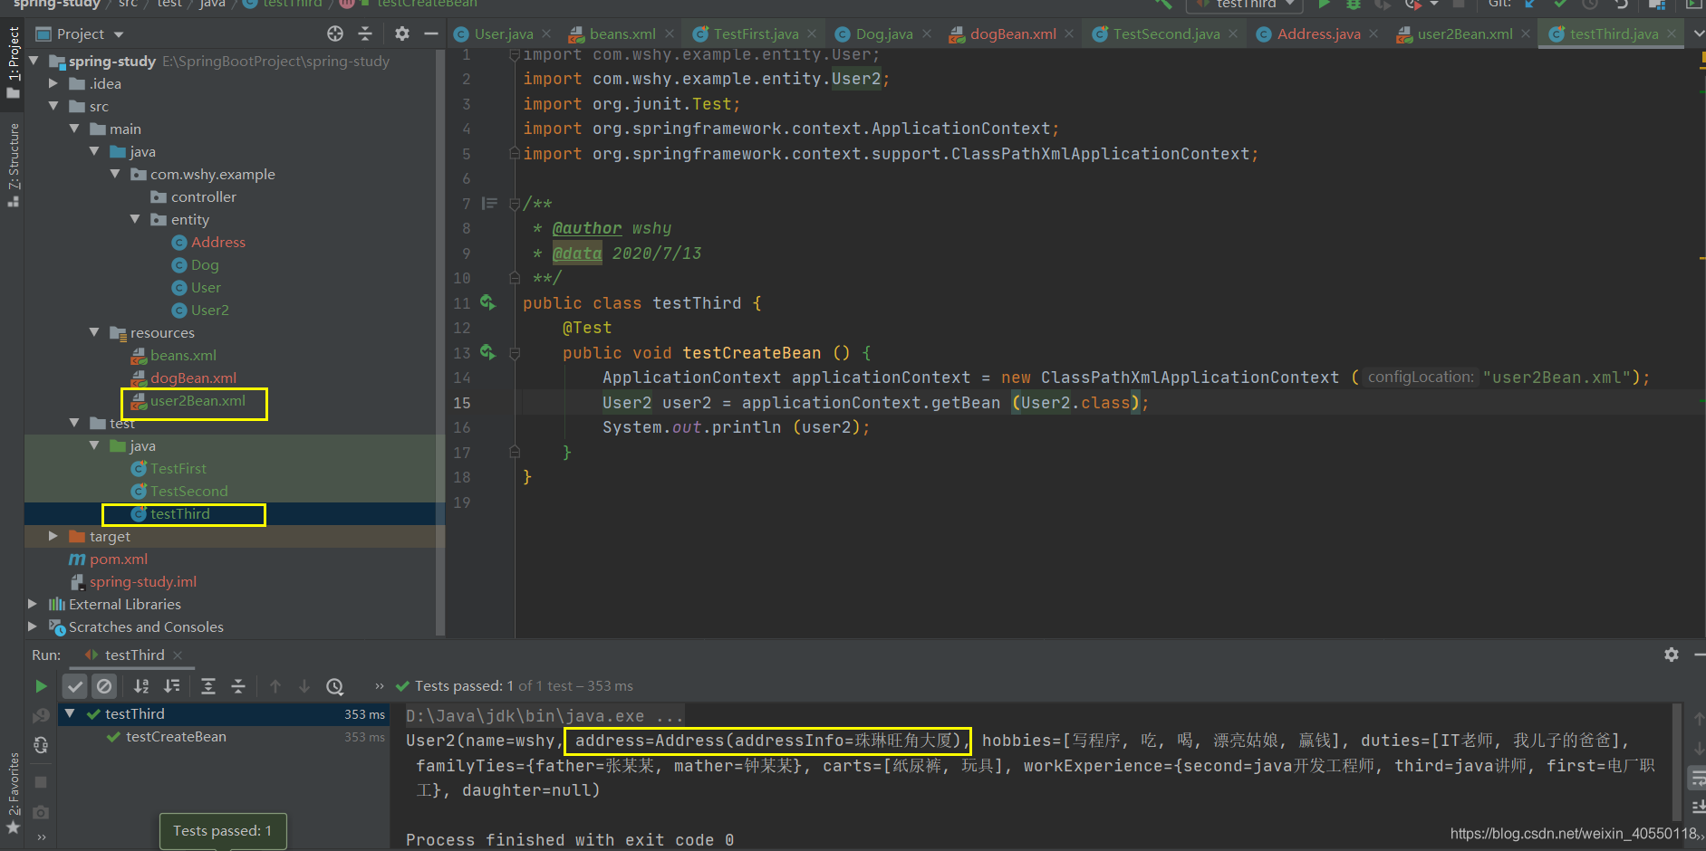Click the camera dump threads icon
The width and height of the screenshot is (1706, 851).
pos(41,812)
